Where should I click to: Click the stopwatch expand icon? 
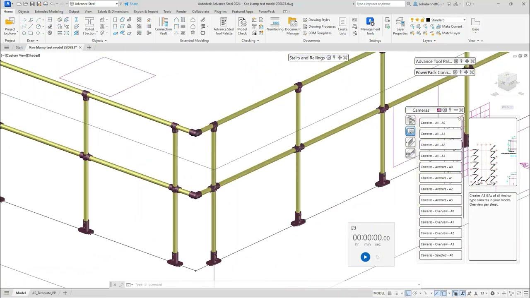tap(353, 228)
